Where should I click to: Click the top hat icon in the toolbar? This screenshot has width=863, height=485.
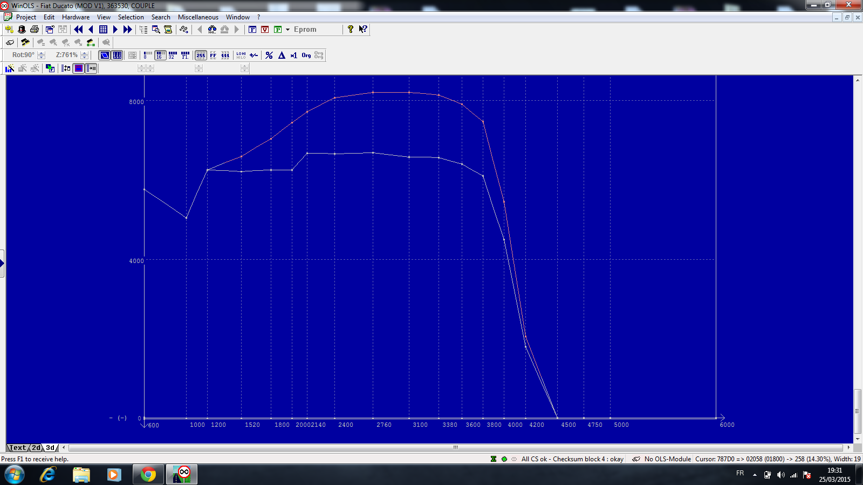[22, 30]
